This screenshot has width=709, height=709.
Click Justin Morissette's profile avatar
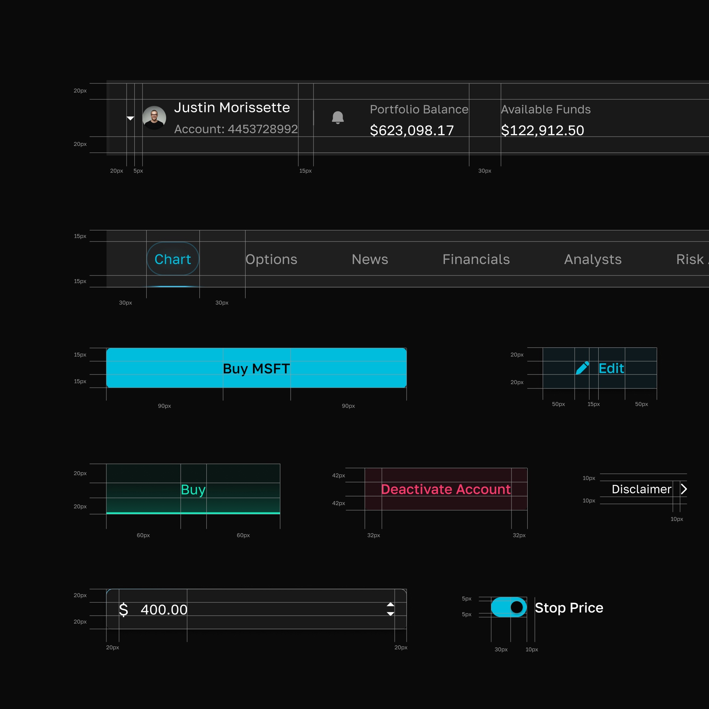pos(154,118)
